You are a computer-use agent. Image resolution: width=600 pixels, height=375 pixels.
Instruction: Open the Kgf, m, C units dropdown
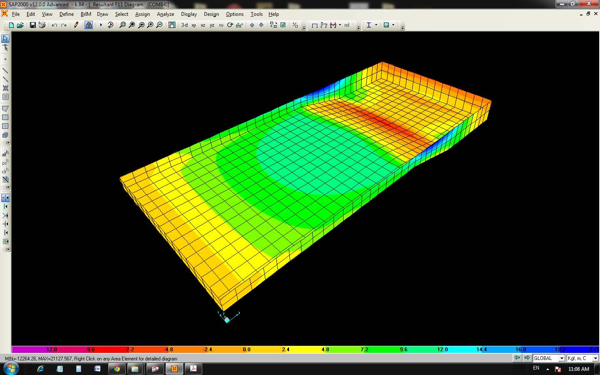595,358
